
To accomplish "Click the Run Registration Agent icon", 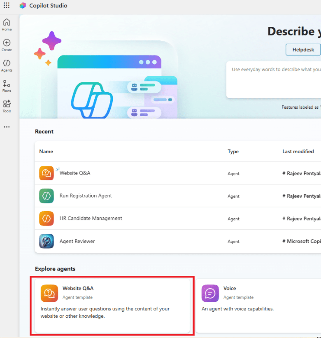I will 46,196.
